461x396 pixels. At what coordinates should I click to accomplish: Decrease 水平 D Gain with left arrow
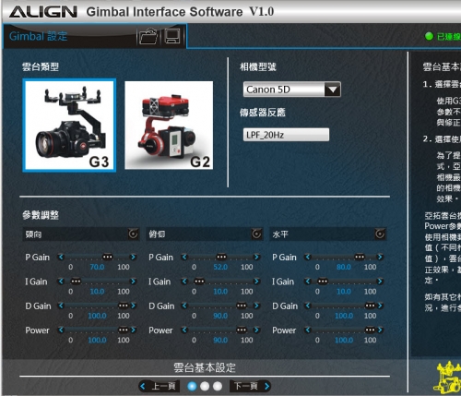tap(308, 306)
